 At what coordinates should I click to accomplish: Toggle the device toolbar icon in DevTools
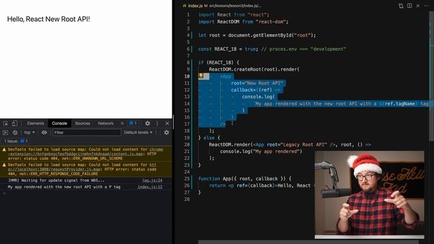pos(15,123)
